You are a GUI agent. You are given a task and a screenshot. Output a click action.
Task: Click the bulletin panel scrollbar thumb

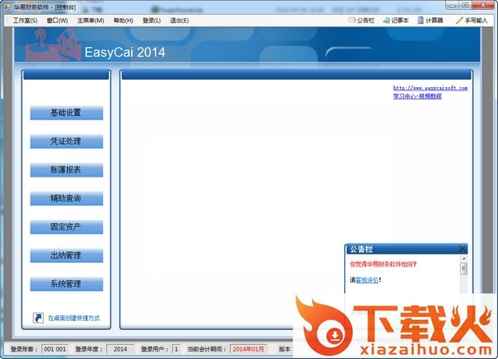[x=463, y=269]
